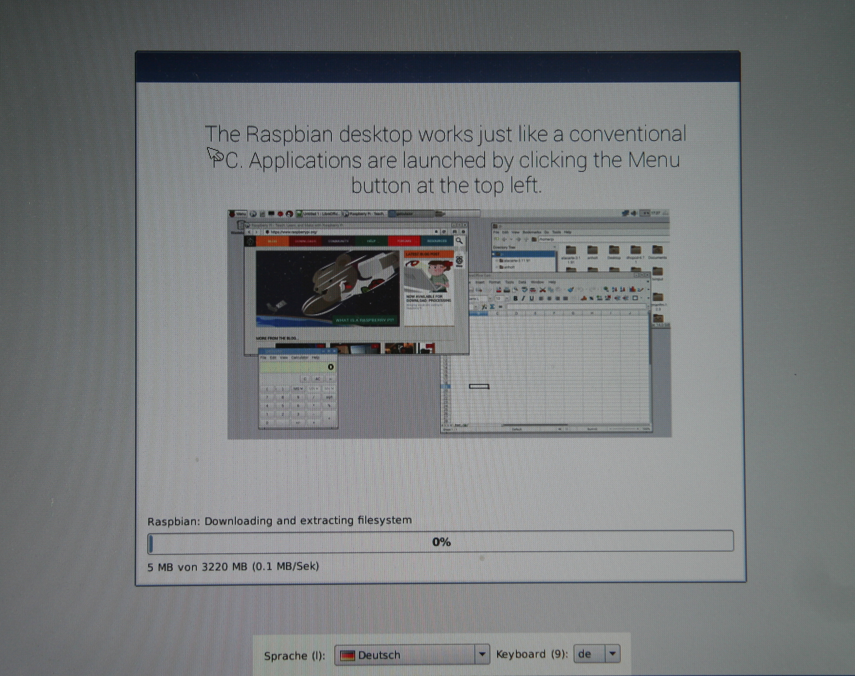The height and width of the screenshot is (676, 855).
Task: Click the status '5 MB von 3220 MB (0.1 MB/Sek)'
Action: point(233,566)
